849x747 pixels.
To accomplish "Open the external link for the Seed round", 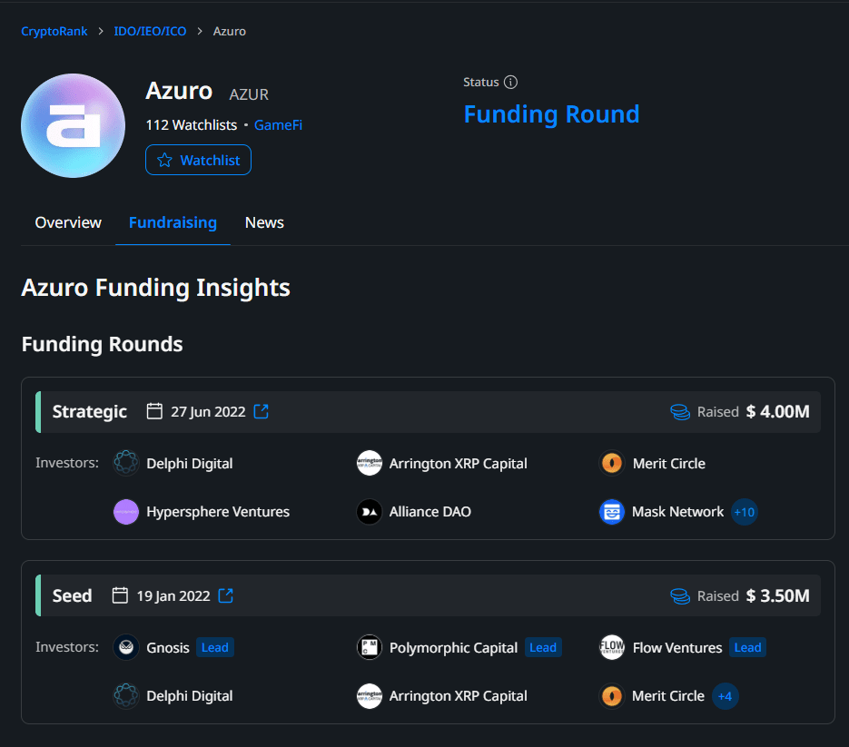I will pyautogui.click(x=226, y=595).
